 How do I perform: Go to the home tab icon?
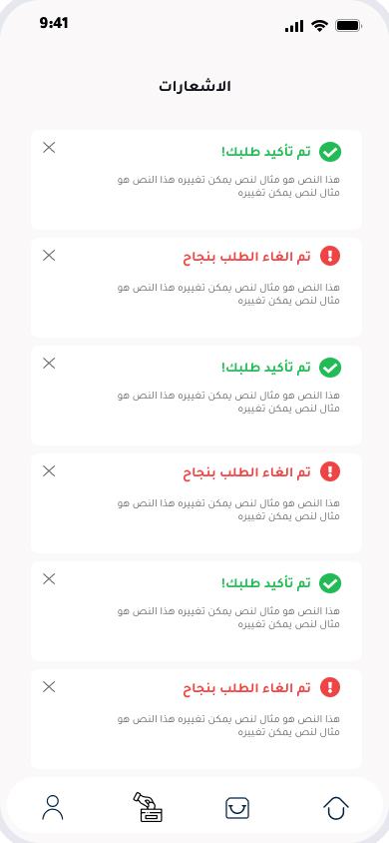[336, 808]
